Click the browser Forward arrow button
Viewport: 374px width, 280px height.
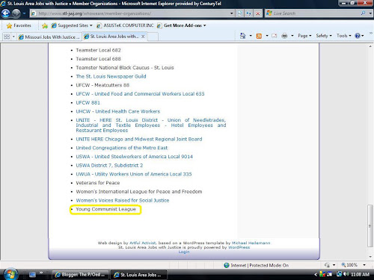click(x=16, y=13)
